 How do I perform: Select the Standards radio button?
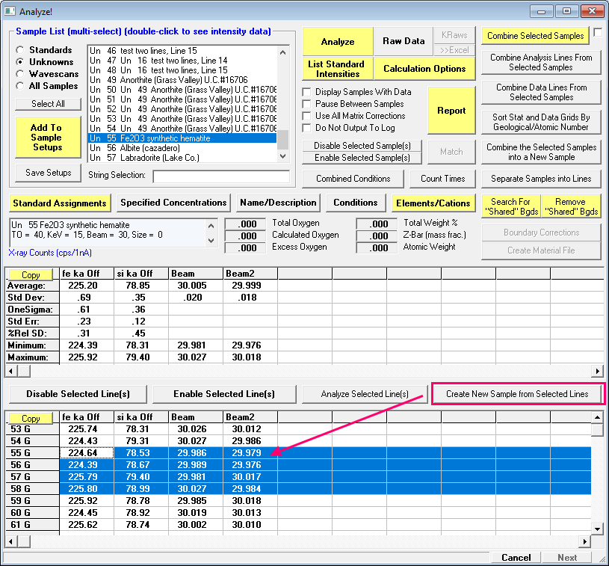tap(20, 50)
